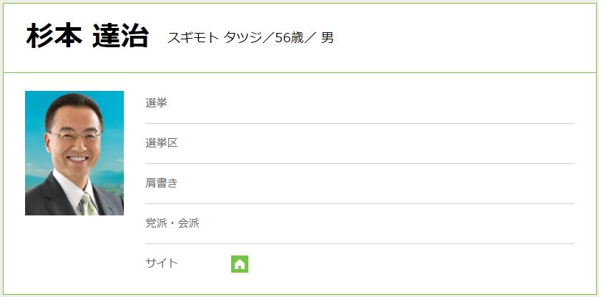
Task: Click the サイト row label
Action: pos(162,263)
